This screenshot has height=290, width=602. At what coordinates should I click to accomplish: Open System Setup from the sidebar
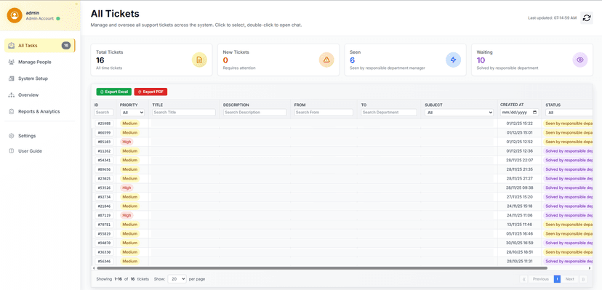click(39, 78)
